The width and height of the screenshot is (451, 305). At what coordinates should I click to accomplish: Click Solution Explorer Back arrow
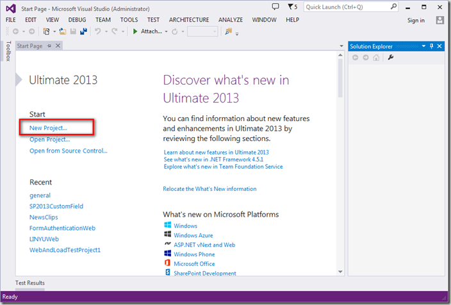355,58
